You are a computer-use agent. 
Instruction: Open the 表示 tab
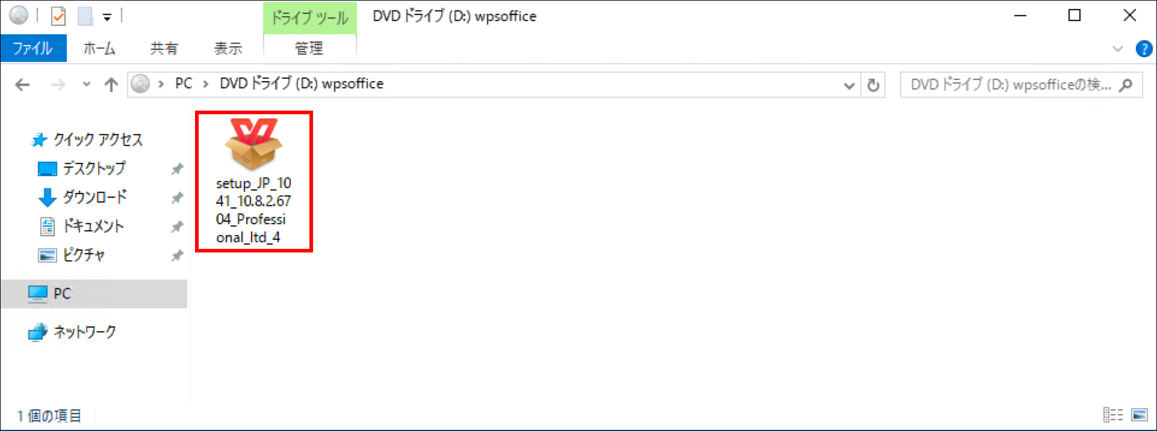tap(228, 48)
